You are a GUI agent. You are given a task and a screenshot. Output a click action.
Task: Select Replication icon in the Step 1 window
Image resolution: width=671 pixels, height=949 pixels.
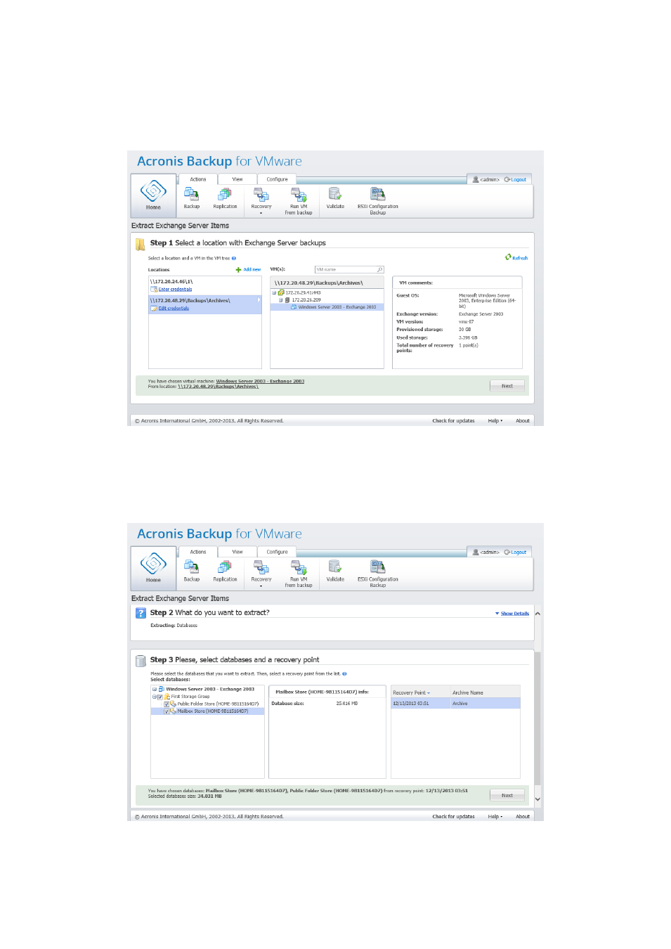click(x=225, y=194)
